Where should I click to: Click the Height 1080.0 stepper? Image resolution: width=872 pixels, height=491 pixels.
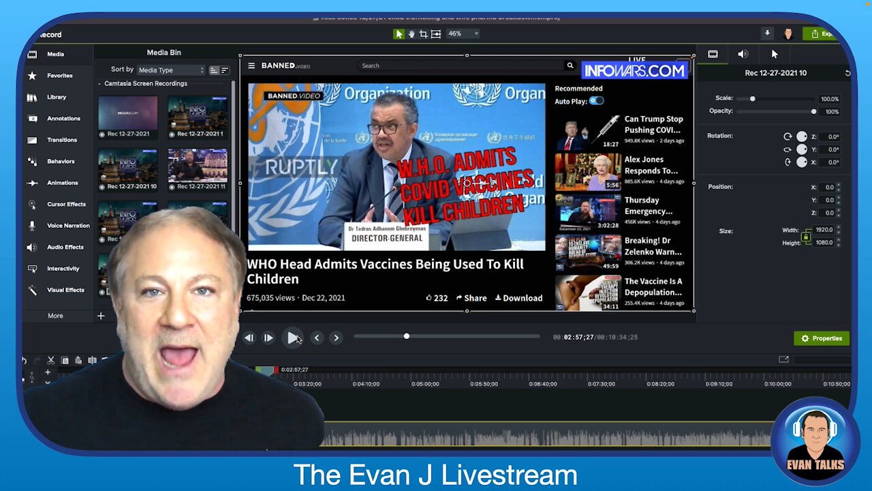click(838, 243)
